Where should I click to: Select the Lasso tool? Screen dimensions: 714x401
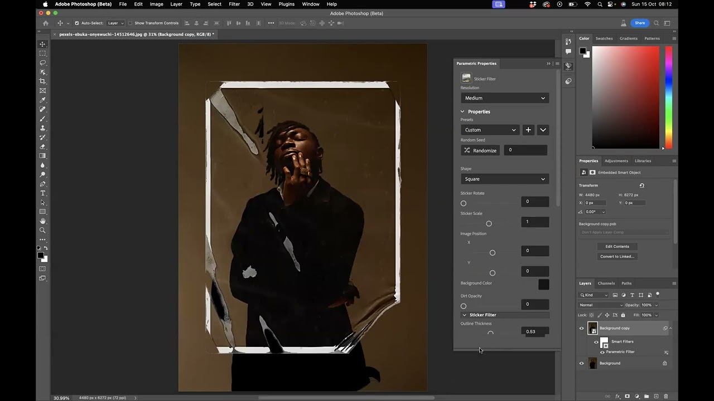point(42,63)
